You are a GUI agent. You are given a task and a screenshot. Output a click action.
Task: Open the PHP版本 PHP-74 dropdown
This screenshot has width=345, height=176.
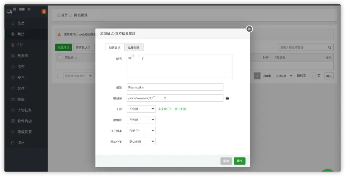(x=141, y=131)
